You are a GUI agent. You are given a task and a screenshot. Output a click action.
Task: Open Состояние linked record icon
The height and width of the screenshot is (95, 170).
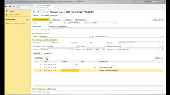point(73,50)
